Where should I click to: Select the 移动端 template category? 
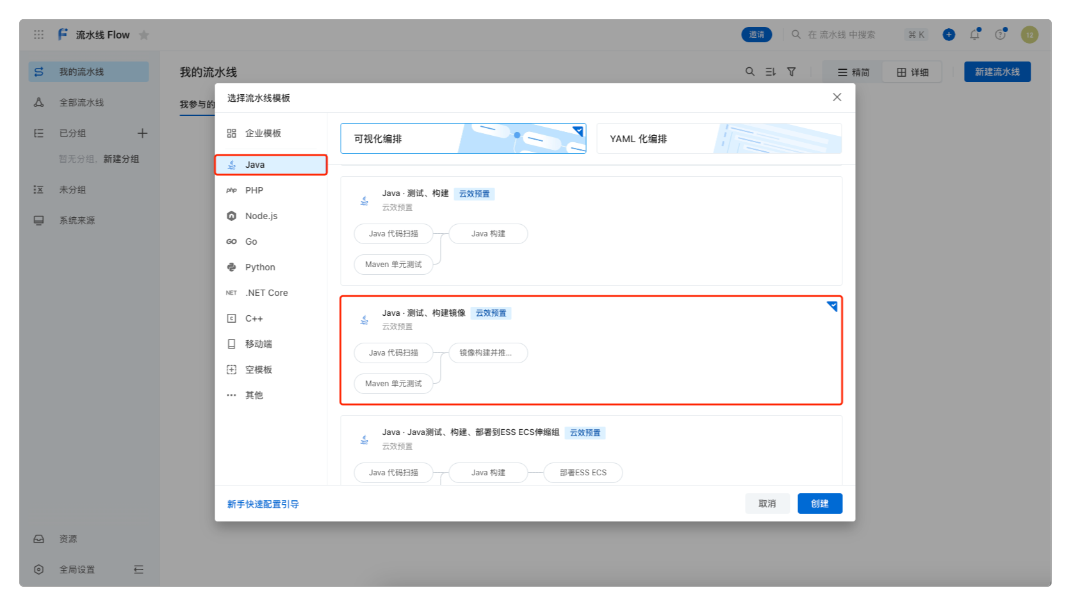tap(271, 344)
